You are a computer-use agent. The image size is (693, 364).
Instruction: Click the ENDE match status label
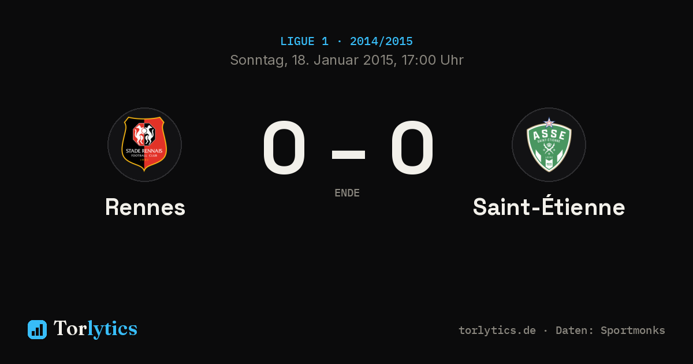tap(347, 193)
